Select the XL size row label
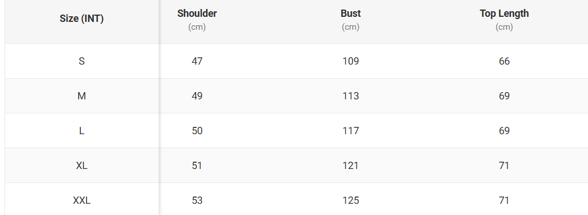 tap(82, 166)
